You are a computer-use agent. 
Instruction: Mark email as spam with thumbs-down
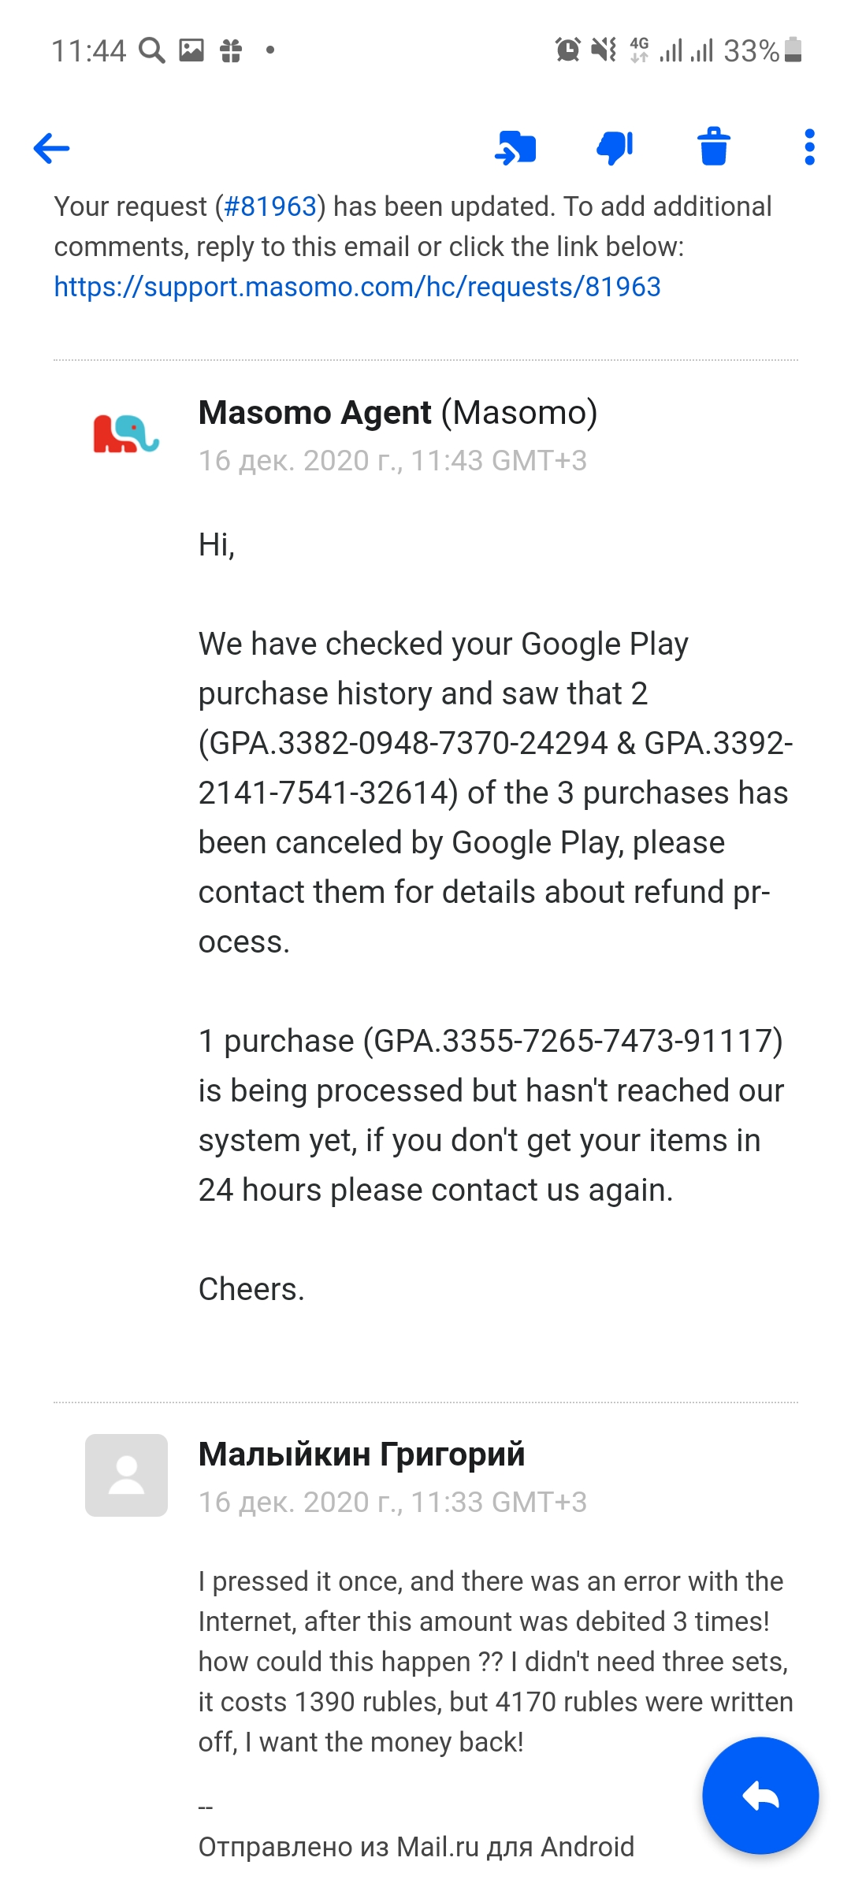coord(615,147)
